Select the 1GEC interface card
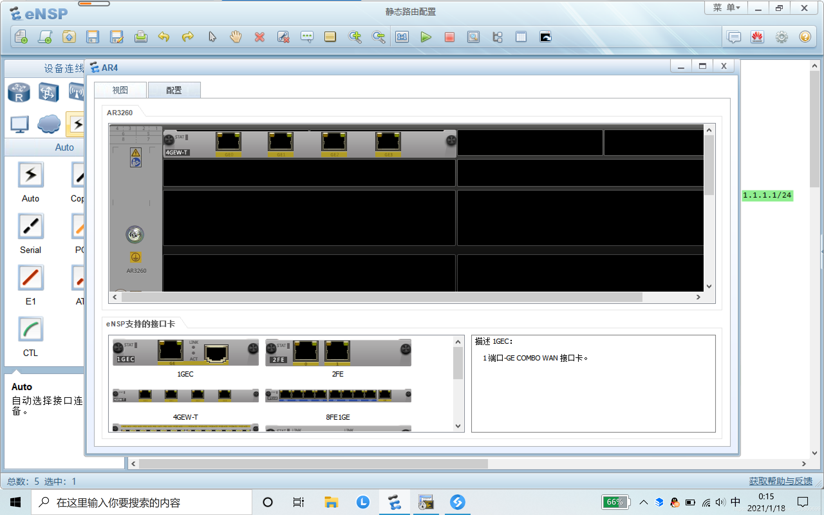 (186, 352)
